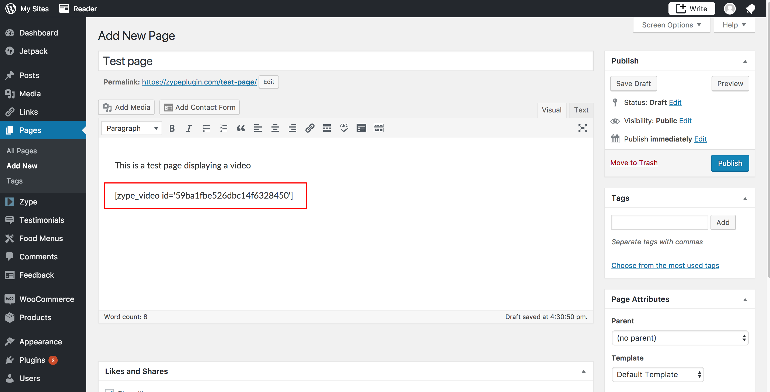Switch to Visual editor tab
Image resolution: width=770 pixels, height=392 pixels.
[552, 110]
